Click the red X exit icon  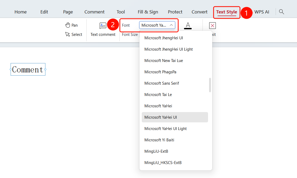[212, 26]
